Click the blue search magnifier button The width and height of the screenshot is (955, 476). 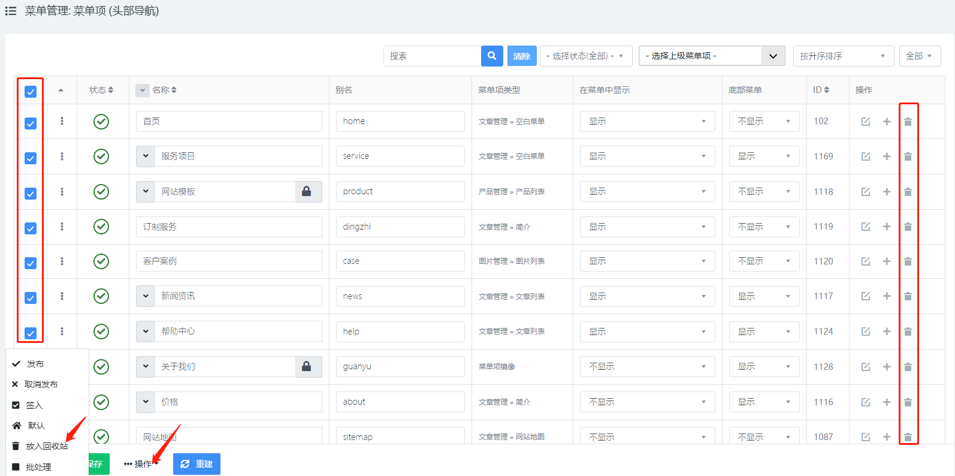click(x=492, y=56)
